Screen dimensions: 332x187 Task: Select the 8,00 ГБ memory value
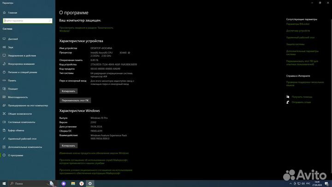(95, 60)
